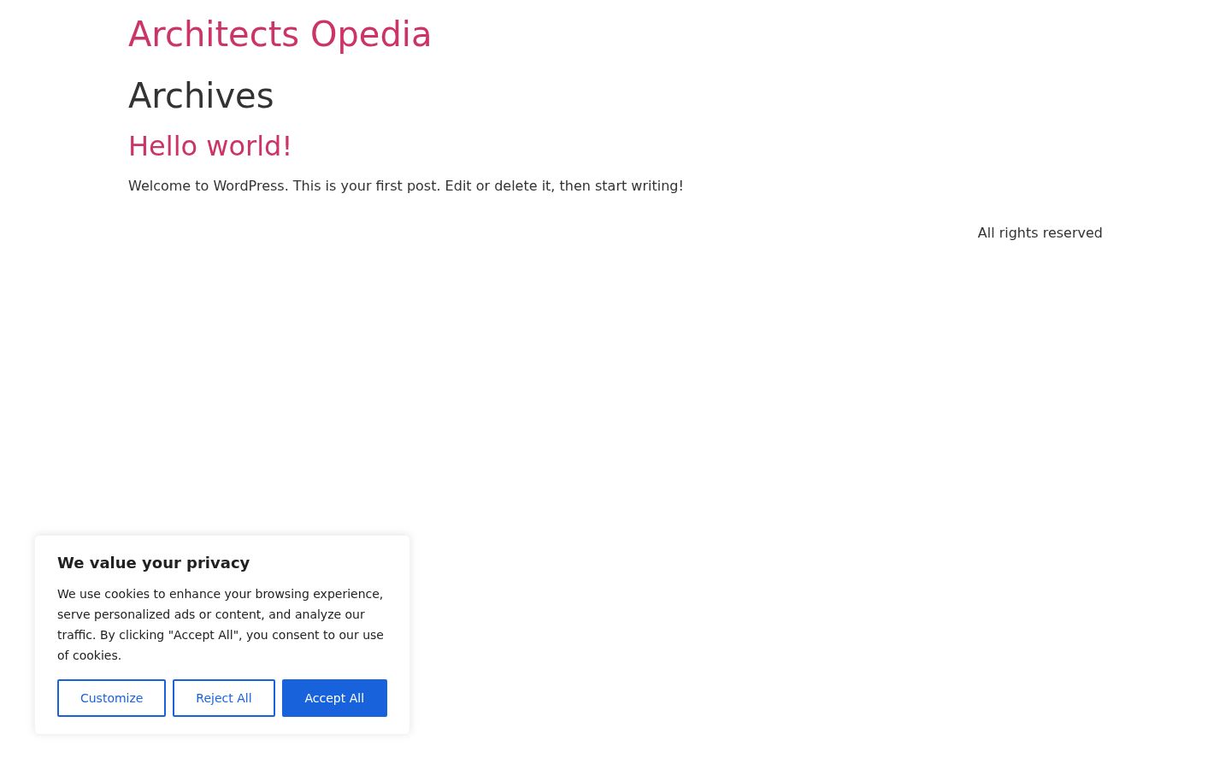This screenshot has width=1231, height=769.
Task: Click the word WordPress in the excerpt
Action: [249, 186]
